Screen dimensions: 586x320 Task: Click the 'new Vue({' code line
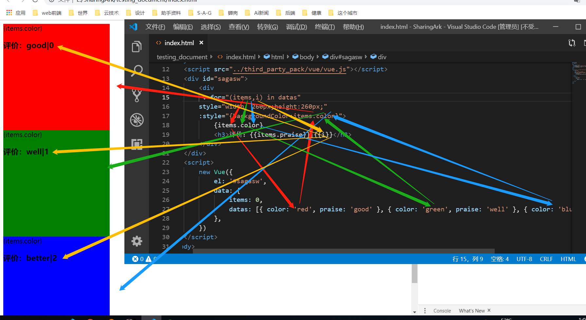[215, 172]
